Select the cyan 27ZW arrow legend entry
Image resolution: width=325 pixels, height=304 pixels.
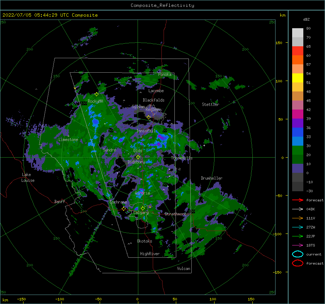pyautogui.click(x=298, y=227)
